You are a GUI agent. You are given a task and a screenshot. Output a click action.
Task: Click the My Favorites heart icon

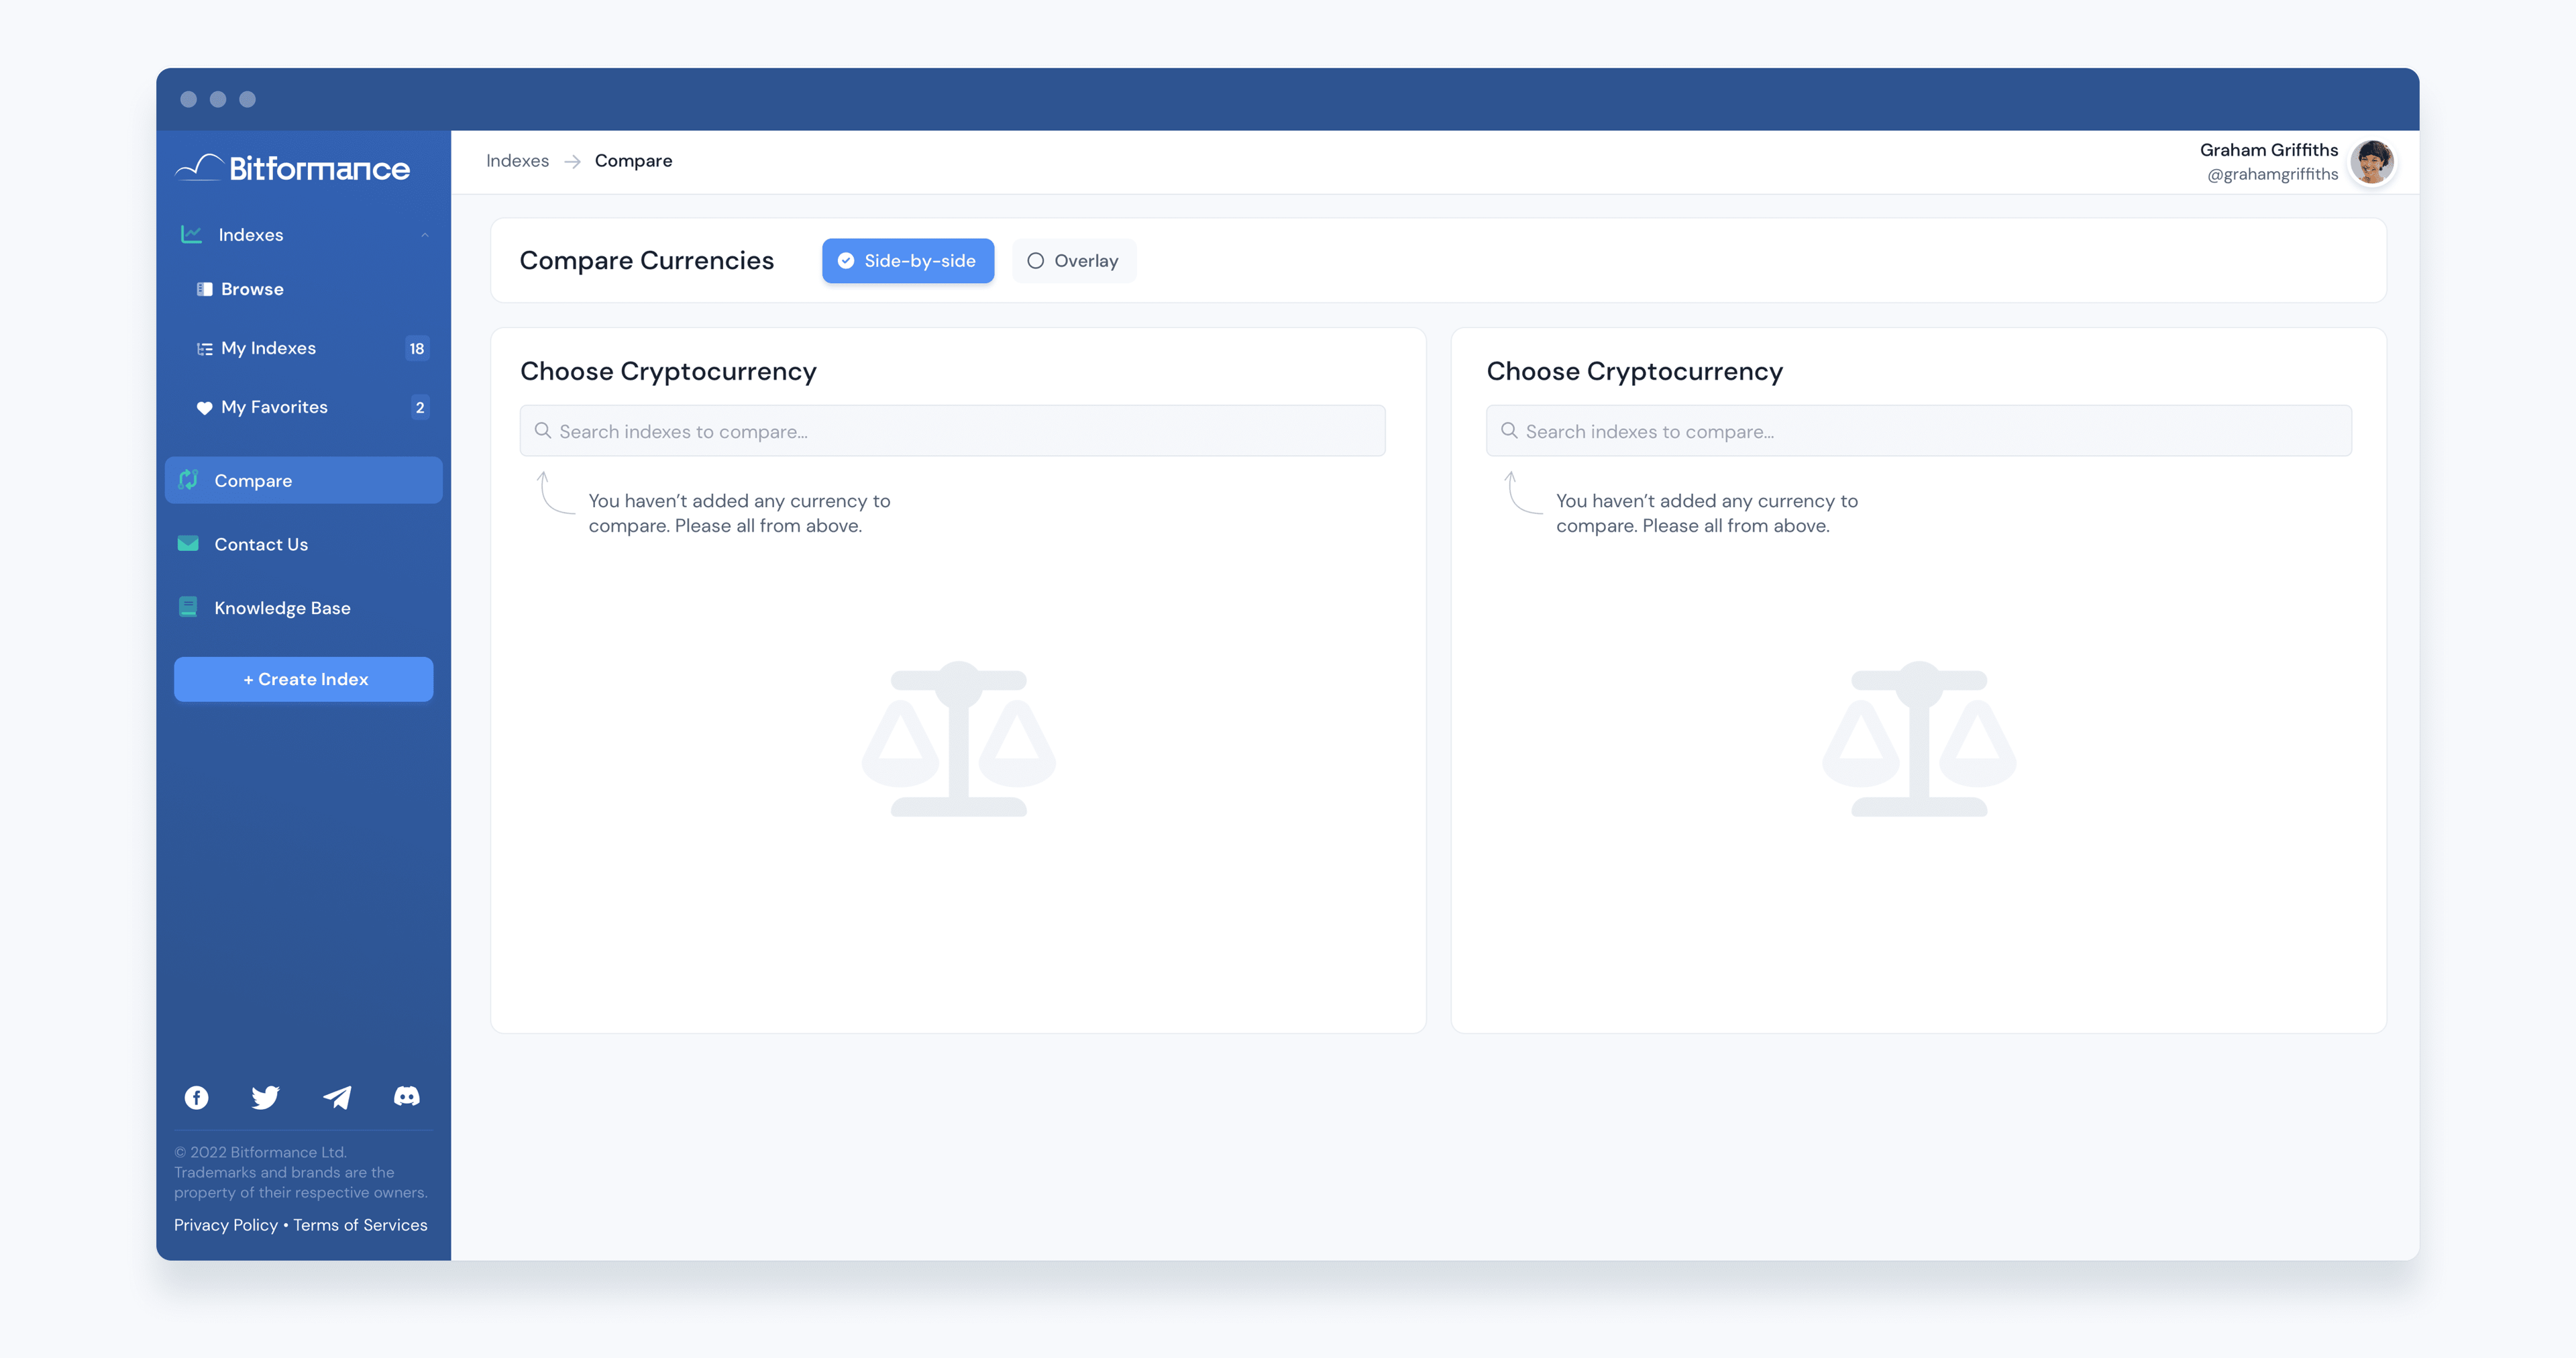tap(205, 407)
